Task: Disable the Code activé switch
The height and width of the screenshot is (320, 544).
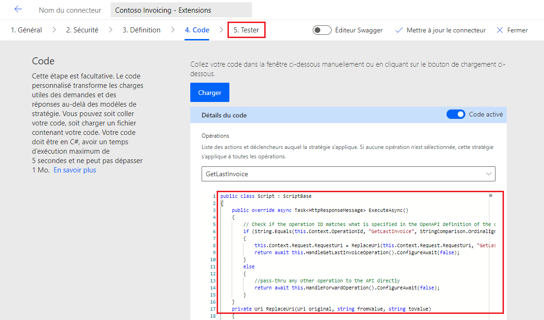Action: point(455,114)
